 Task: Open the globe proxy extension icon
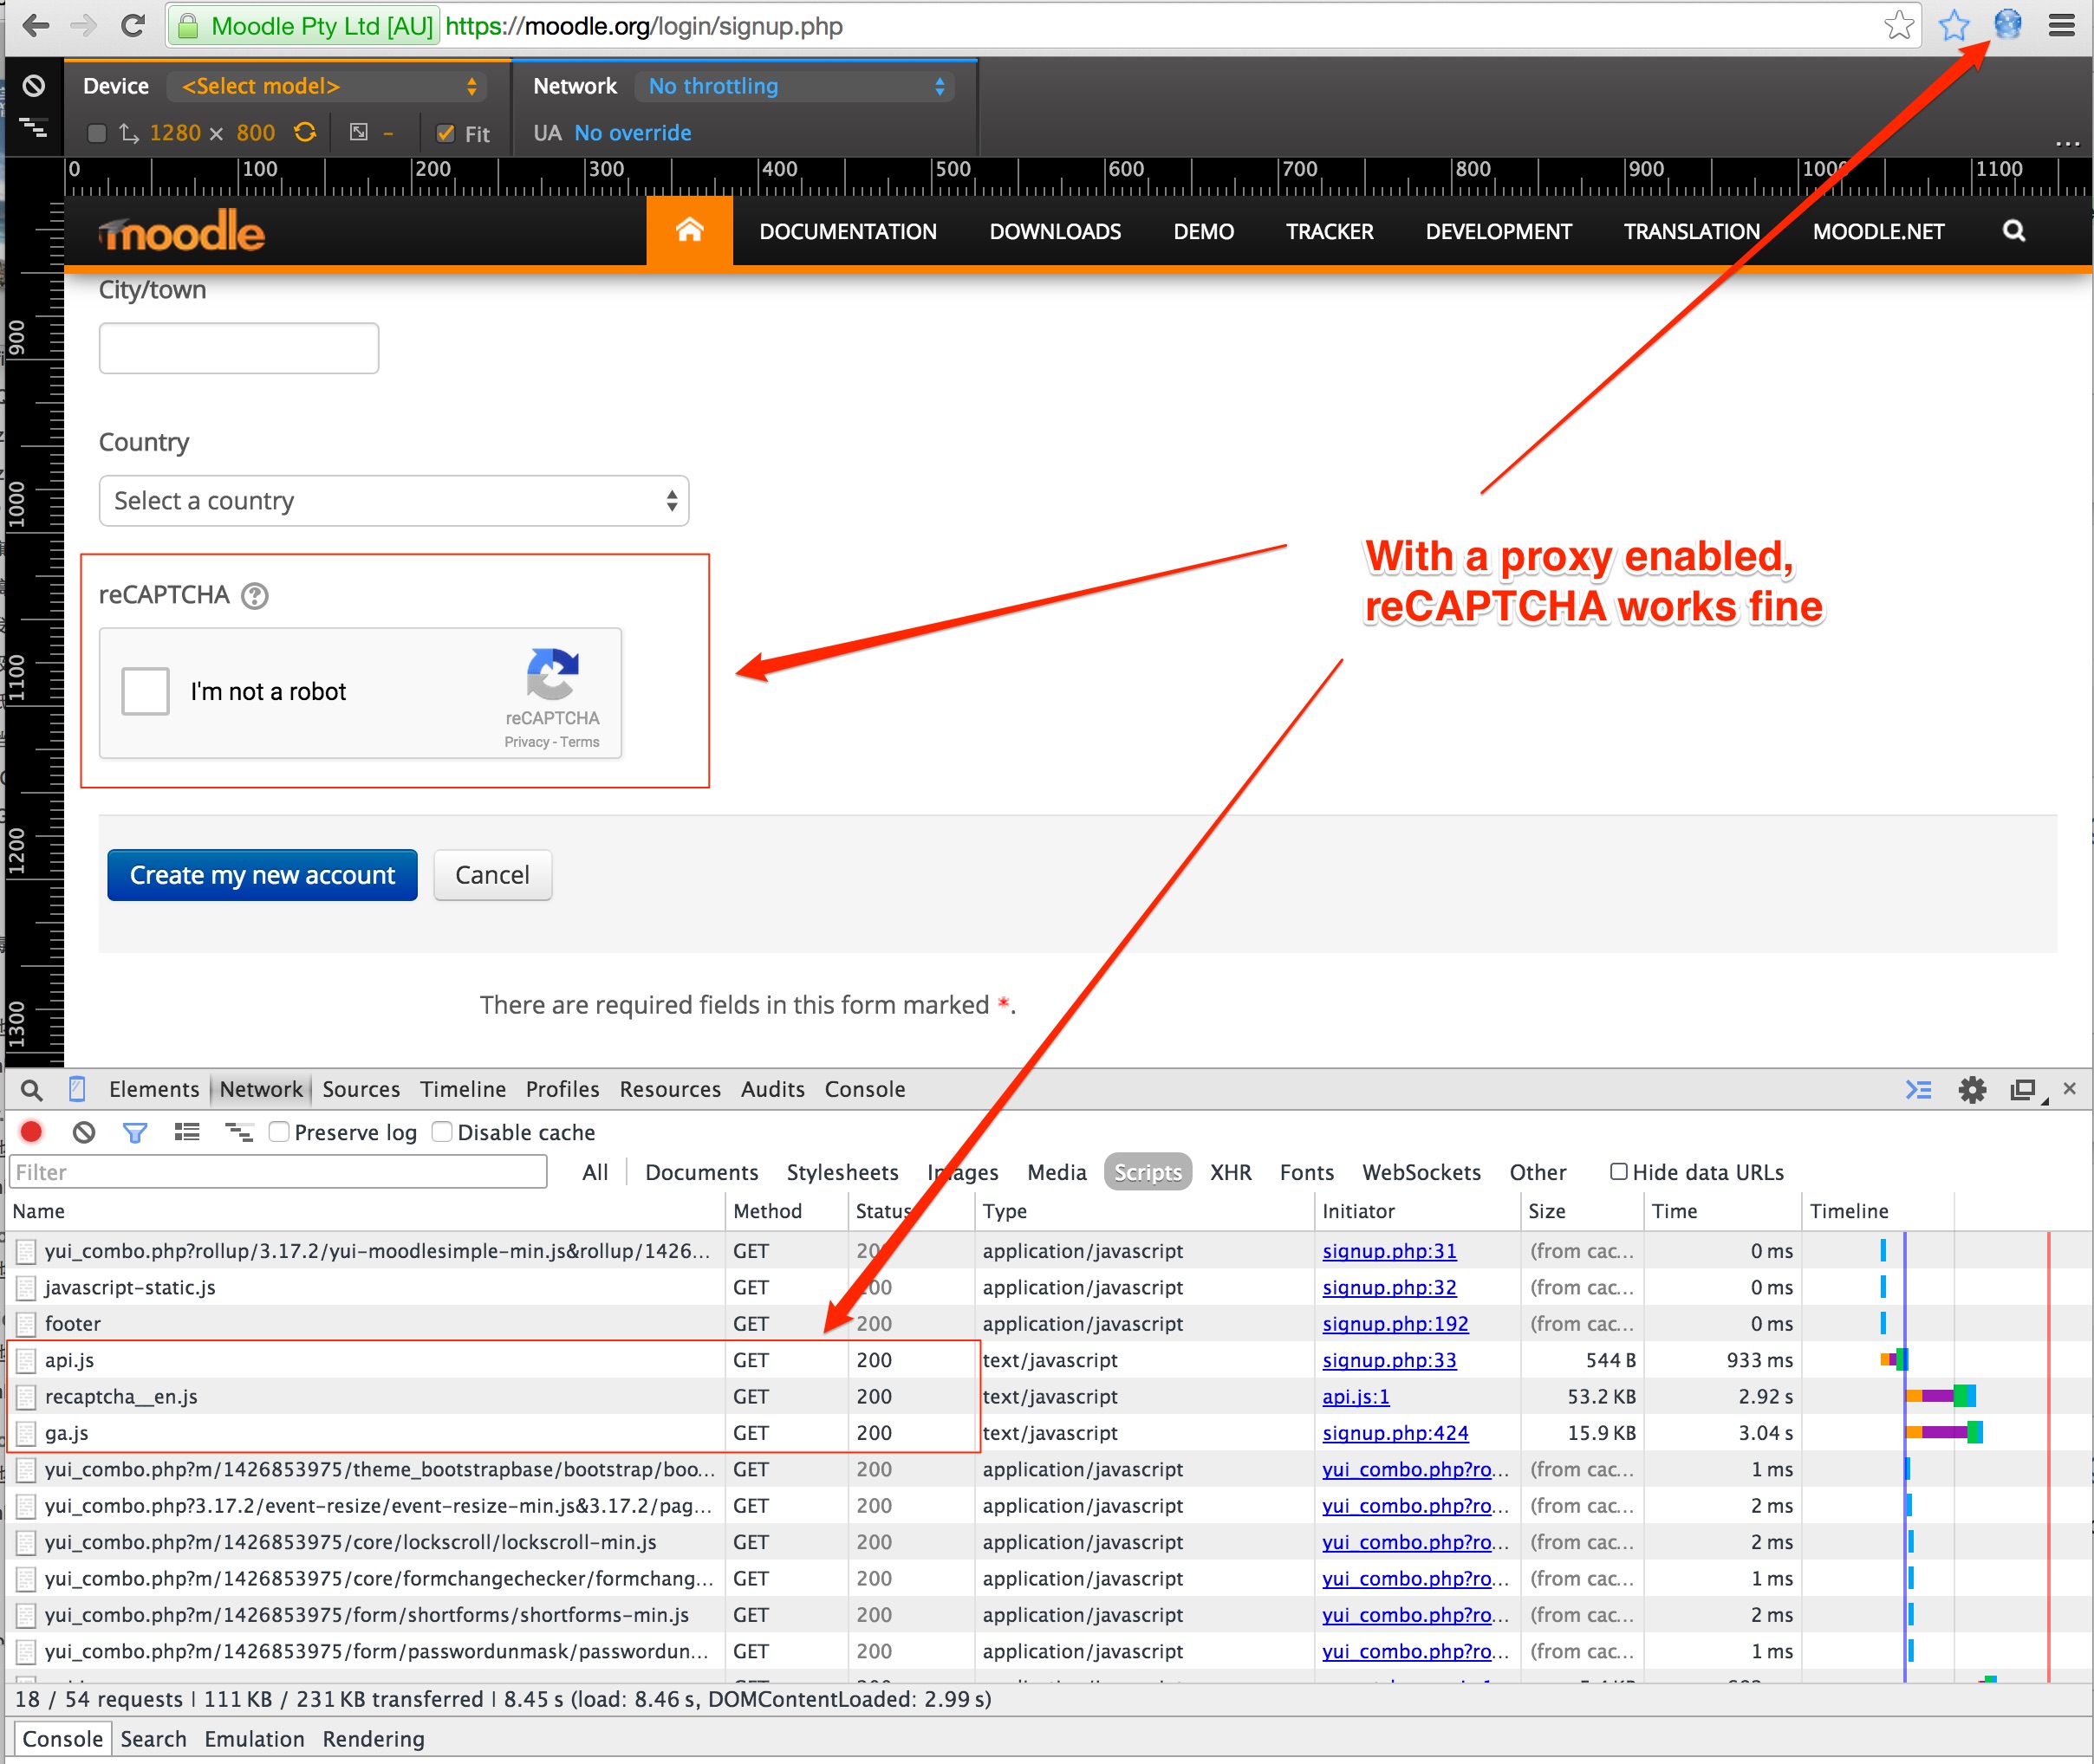point(2007,24)
